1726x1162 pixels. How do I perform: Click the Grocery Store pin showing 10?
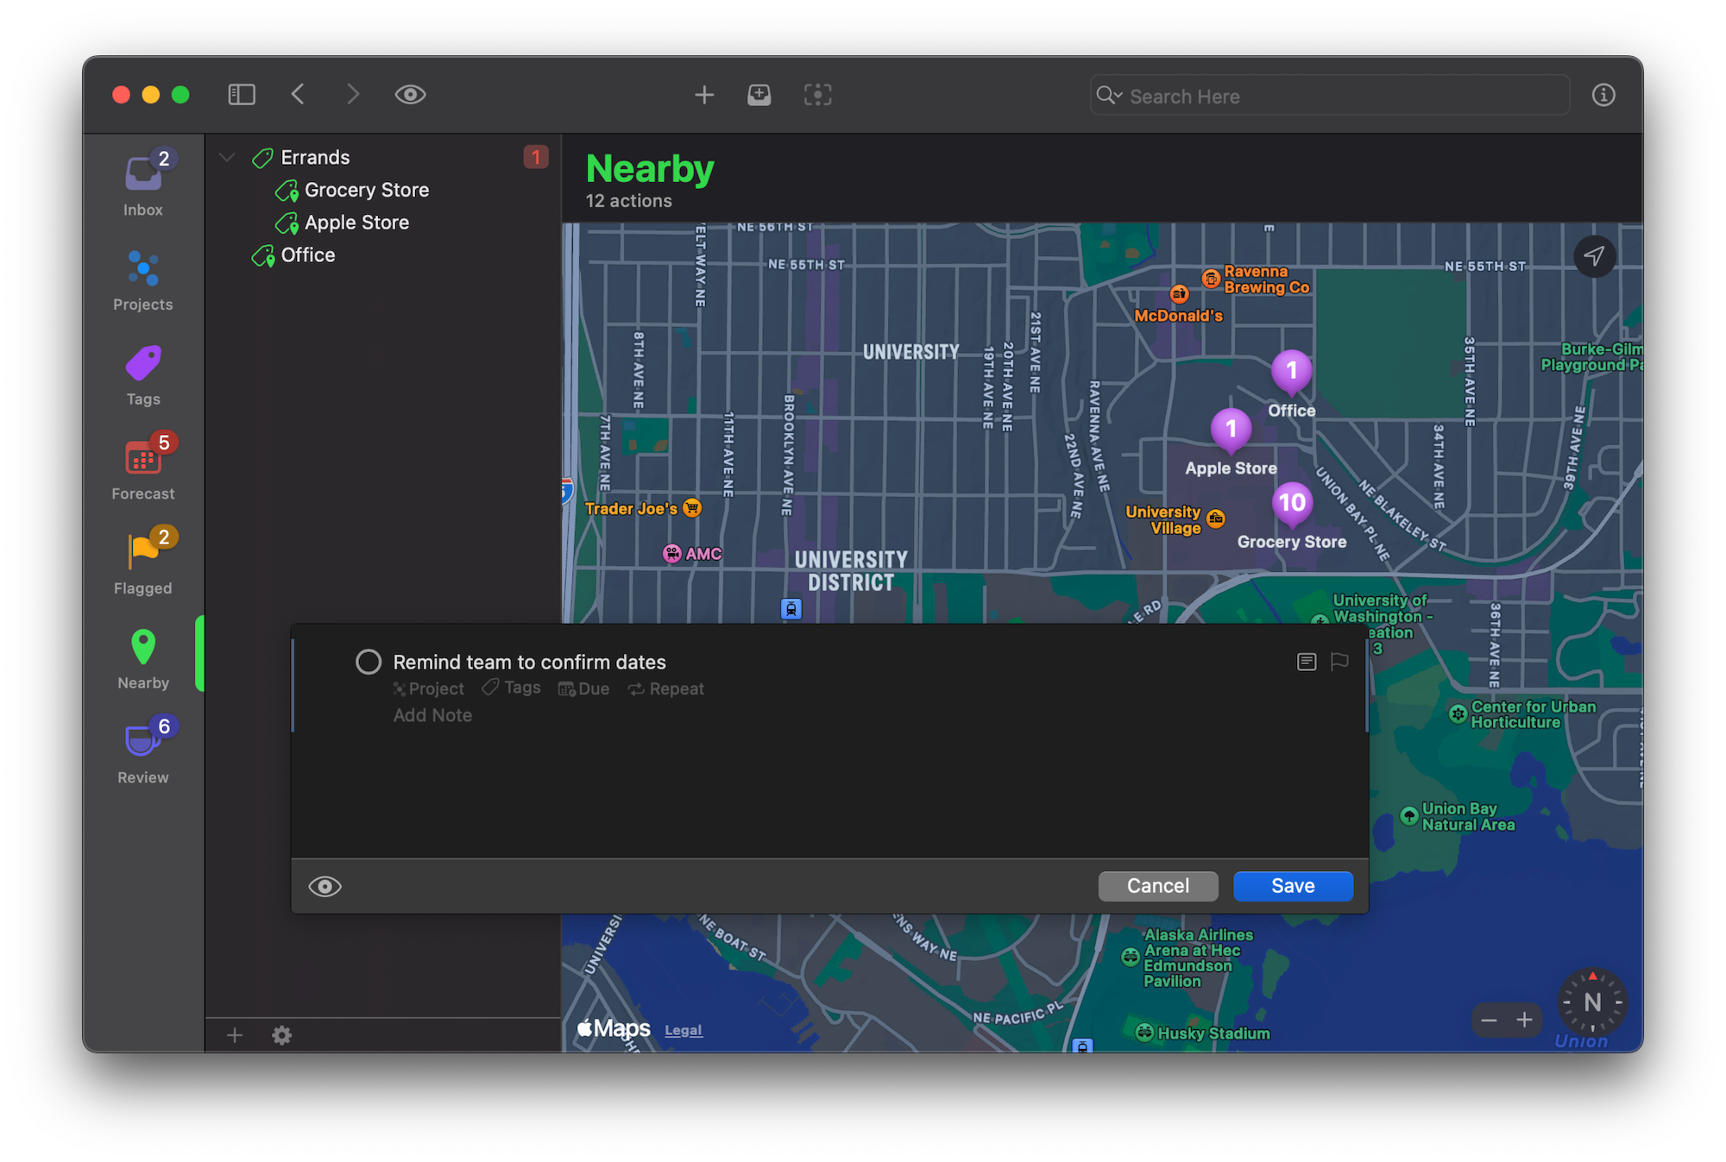pyautogui.click(x=1292, y=505)
